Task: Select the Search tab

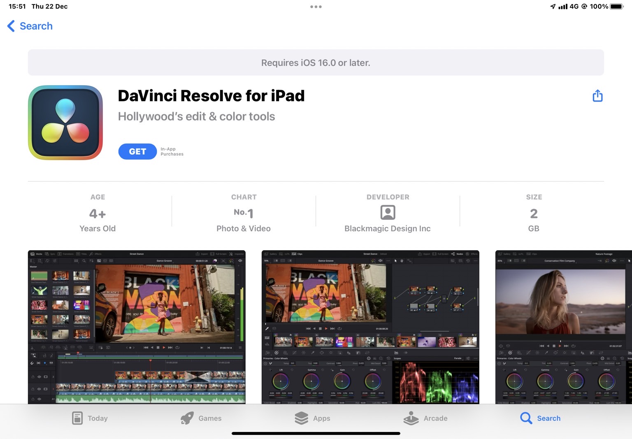Action: click(540, 418)
